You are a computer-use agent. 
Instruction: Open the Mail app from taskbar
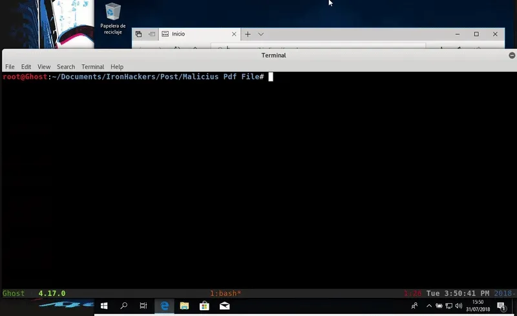coord(224,306)
